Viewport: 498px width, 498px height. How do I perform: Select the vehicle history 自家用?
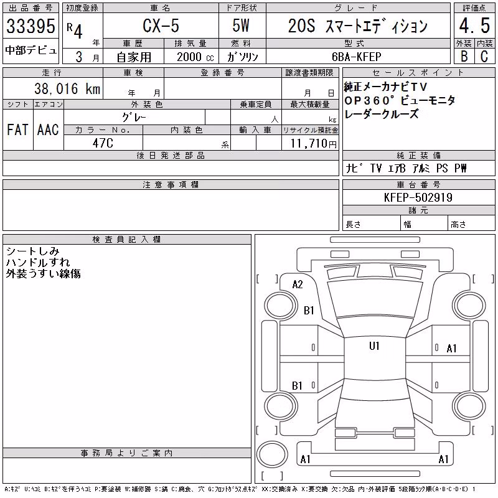134,57
